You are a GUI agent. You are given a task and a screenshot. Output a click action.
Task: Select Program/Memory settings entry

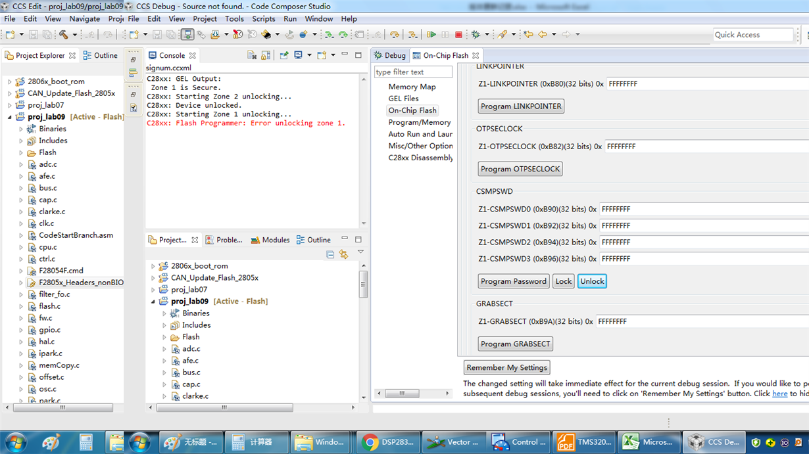[420, 122]
